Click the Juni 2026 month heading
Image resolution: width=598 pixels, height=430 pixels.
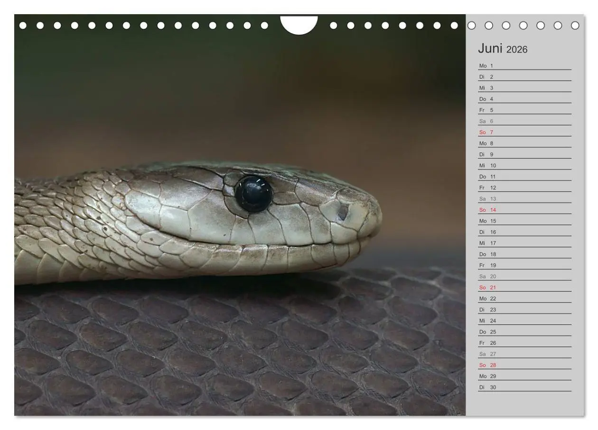pyautogui.click(x=502, y=49)
